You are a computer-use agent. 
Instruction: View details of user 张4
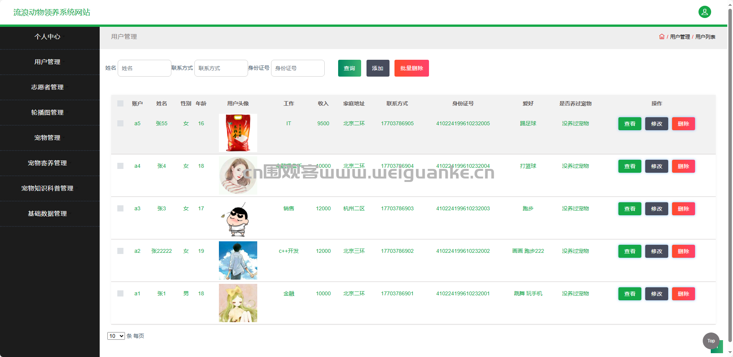click(x=630, y=166)
